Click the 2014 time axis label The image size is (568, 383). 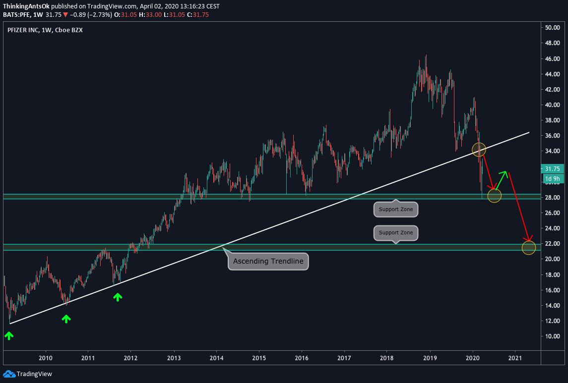[x=216, y=358]
